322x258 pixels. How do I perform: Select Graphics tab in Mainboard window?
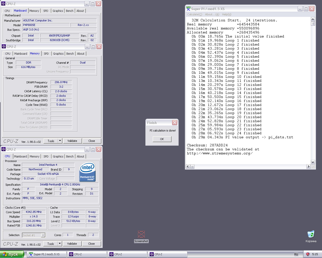coord(58,11)
